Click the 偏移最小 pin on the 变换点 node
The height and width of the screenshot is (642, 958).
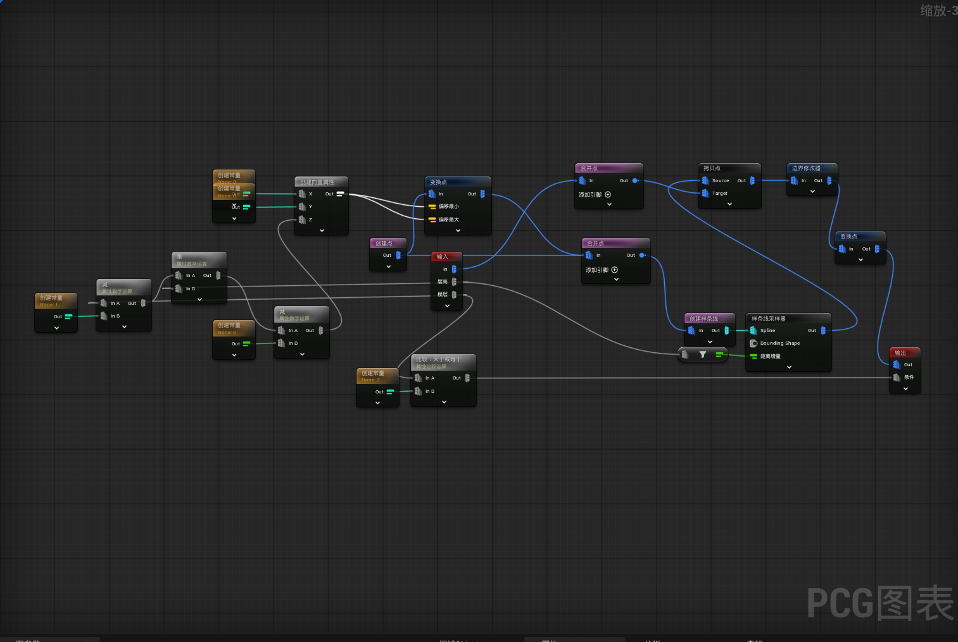tap(432, 207)
